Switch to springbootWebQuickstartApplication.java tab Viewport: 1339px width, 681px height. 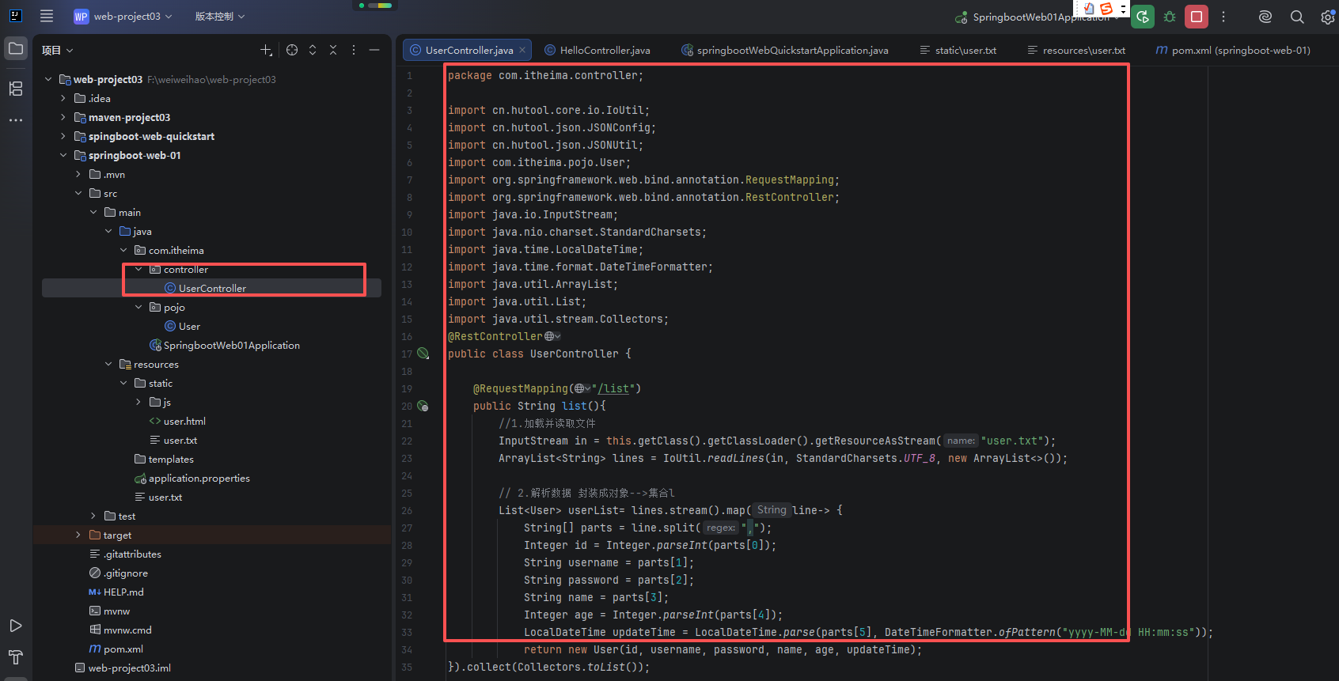pyautogui.click(x=785, y=50)
